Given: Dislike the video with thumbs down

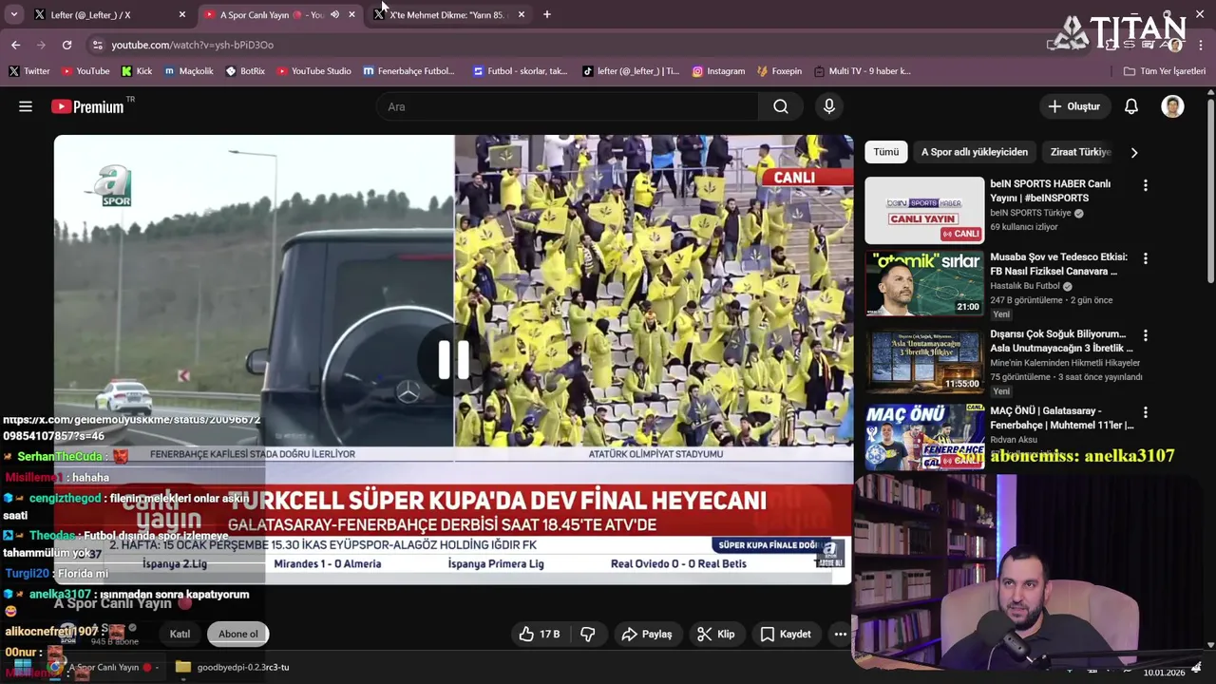Looking at the screenshot, I should point(588,634).
